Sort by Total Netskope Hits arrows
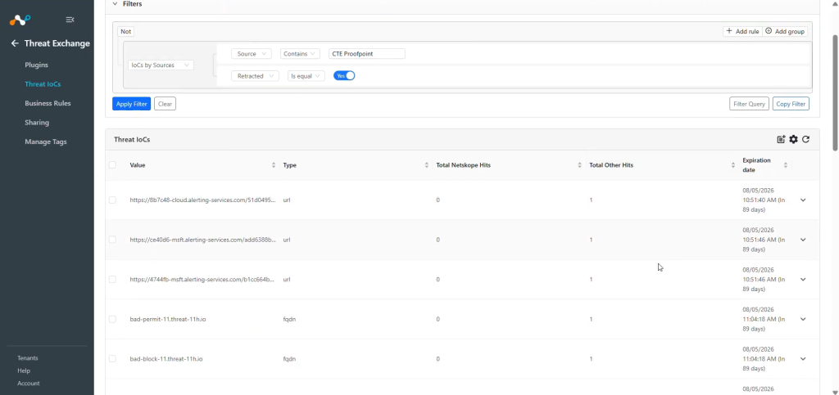 579,165
